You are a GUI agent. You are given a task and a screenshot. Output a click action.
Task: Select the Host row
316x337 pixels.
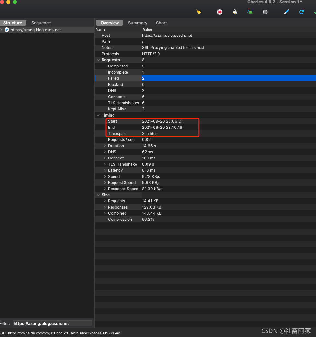pyautogui.click(x=205, y=36)
